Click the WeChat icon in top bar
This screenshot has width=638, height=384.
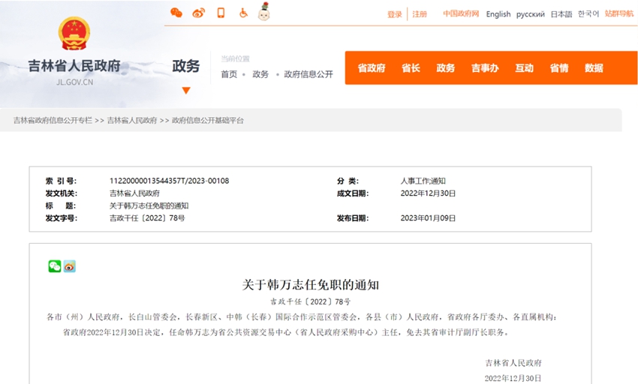pos(176,13)
